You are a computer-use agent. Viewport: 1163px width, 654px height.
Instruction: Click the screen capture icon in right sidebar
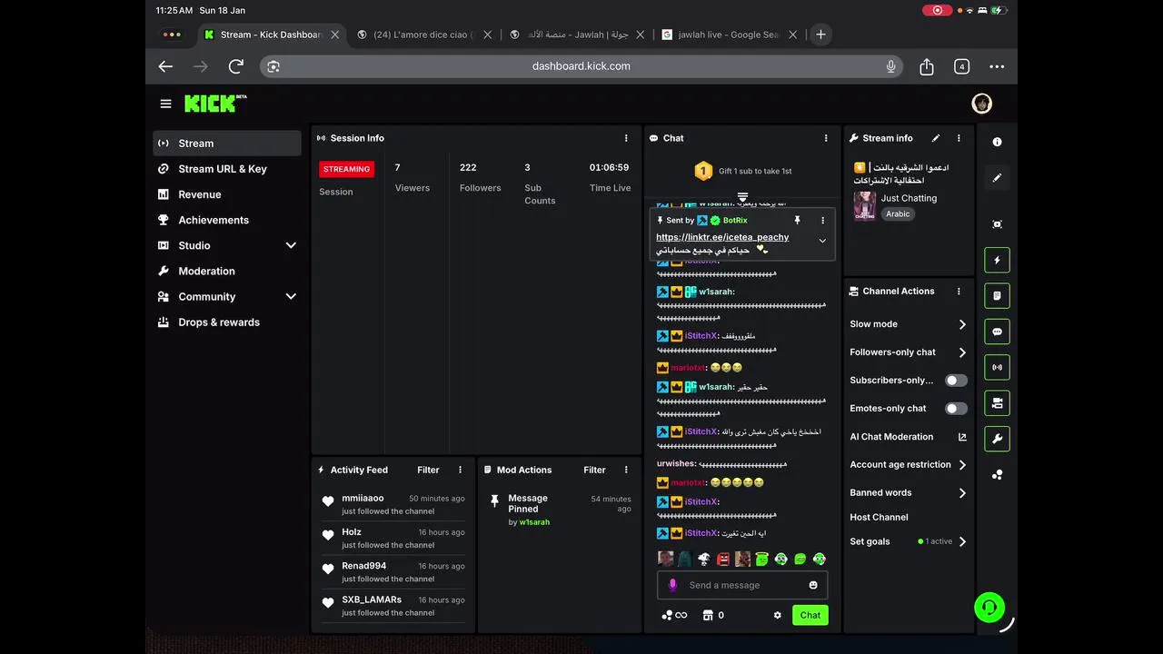point(997,224)
